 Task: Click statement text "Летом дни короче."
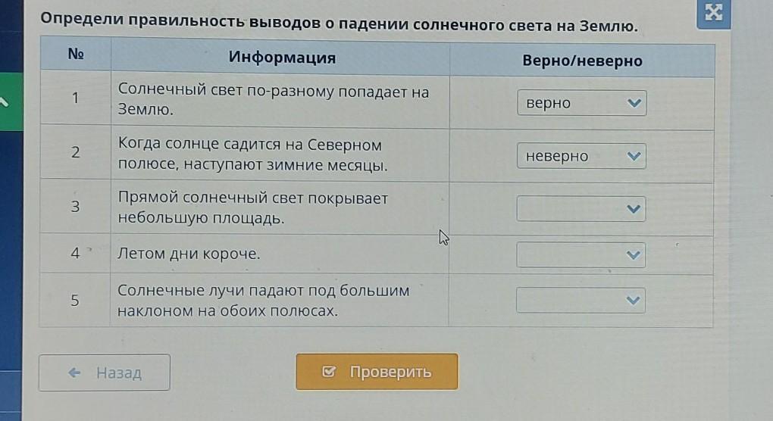(189, 254)
